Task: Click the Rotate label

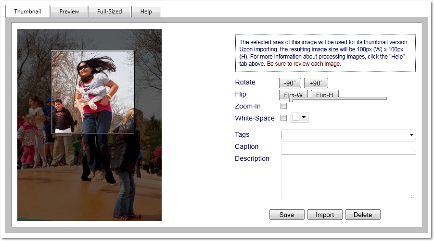Action: (x=245, y=82)
